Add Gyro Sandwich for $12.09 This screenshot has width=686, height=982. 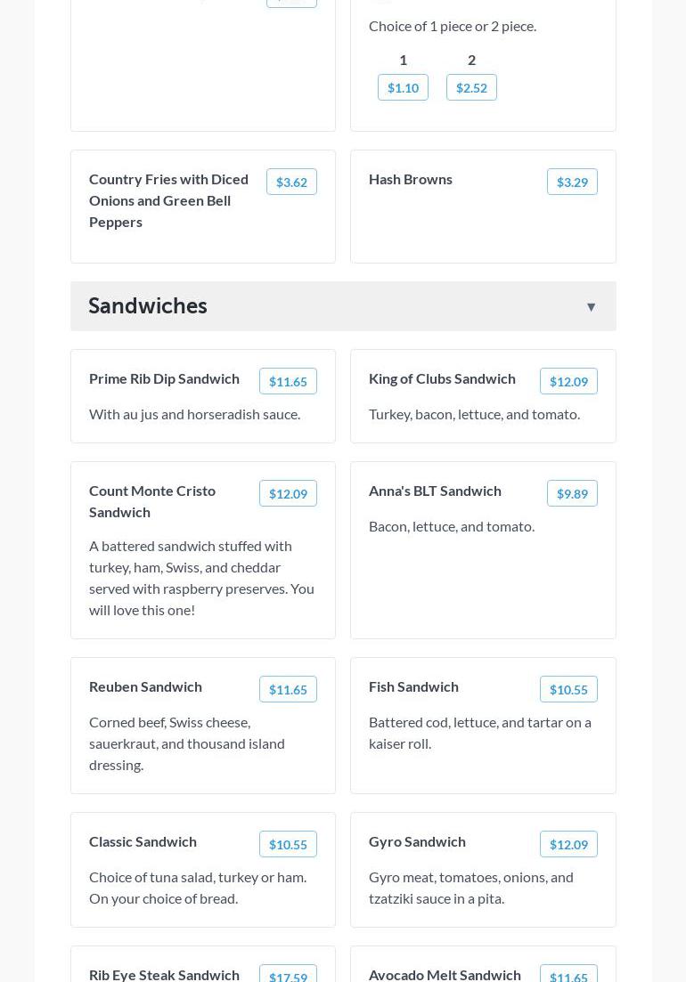(x=568, y=844)
